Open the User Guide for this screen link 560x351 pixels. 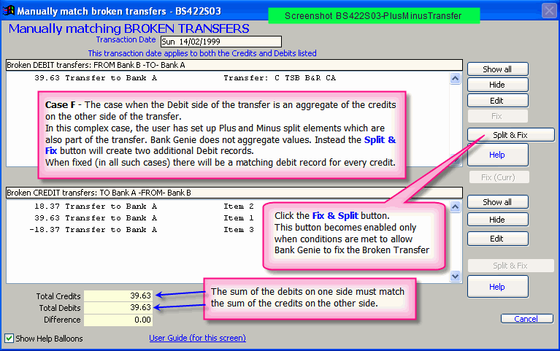[x=197, y=338]
